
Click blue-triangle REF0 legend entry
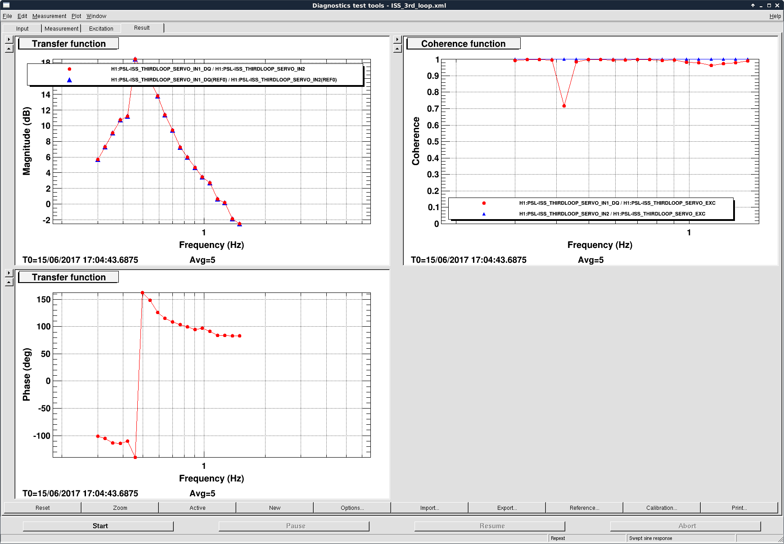[x=224, y=80]
